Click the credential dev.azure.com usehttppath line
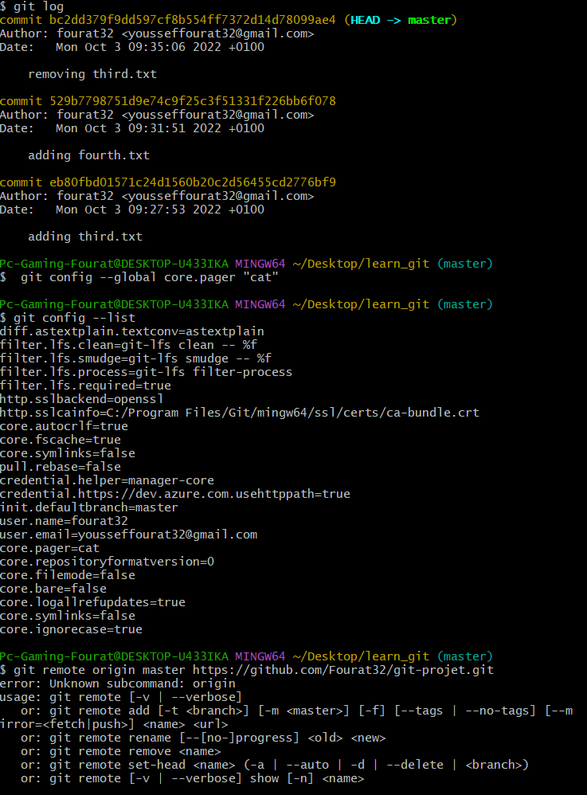The height and width of the screenshot is (795, 587). tap(175, 494)
